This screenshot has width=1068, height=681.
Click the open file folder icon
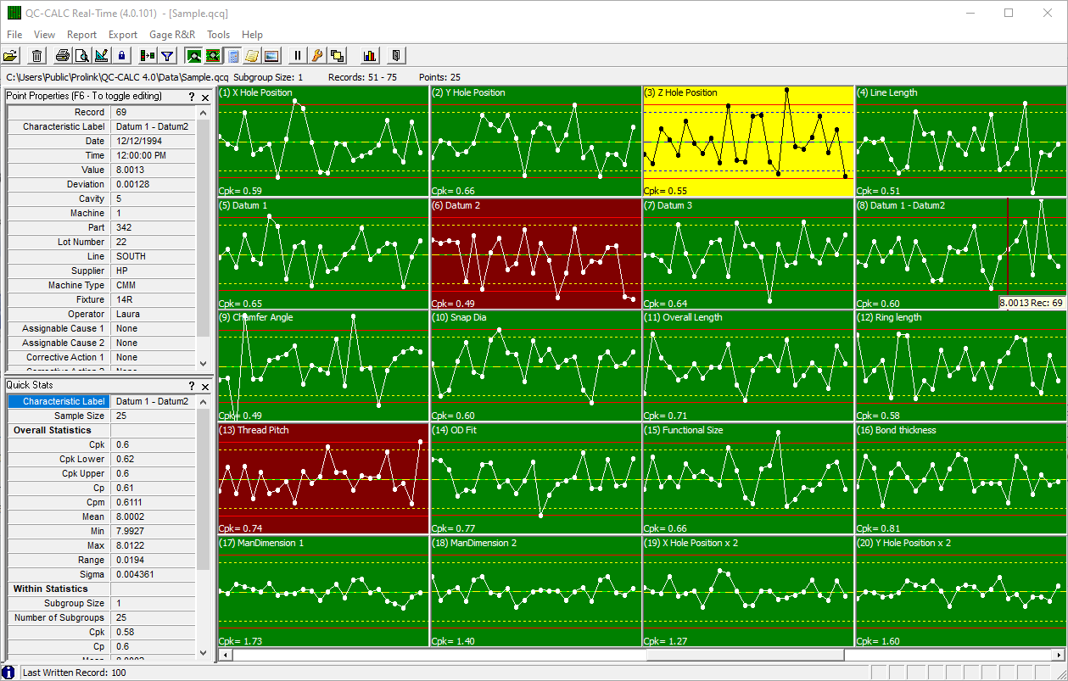[10, 56]
